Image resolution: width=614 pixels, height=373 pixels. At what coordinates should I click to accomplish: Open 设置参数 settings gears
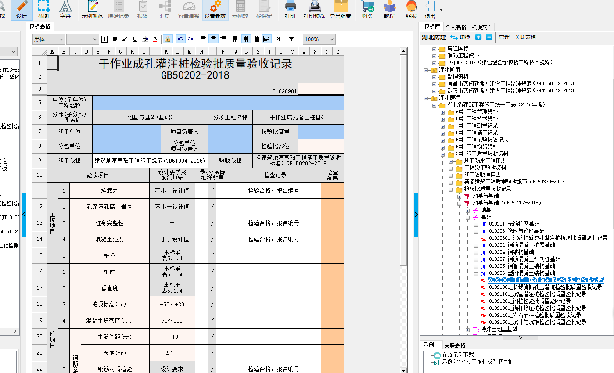215,10
